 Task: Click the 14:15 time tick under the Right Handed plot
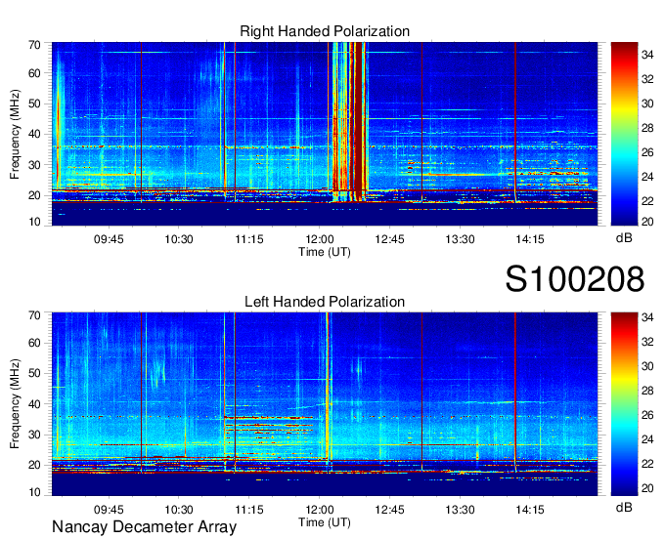coord(530,239)
